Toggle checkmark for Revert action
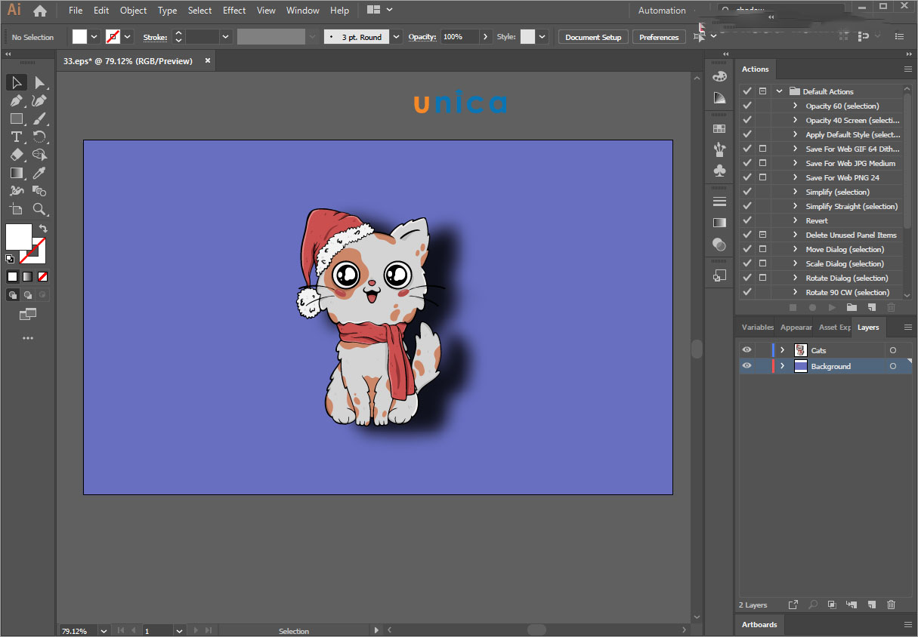The width and height of the screenshot is (918, 637). point(747,220)
